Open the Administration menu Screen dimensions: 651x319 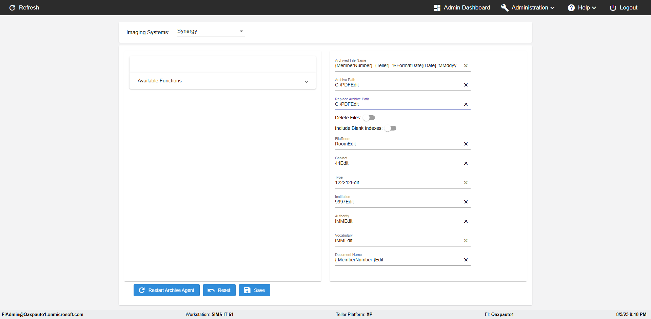tap(528, 7)
